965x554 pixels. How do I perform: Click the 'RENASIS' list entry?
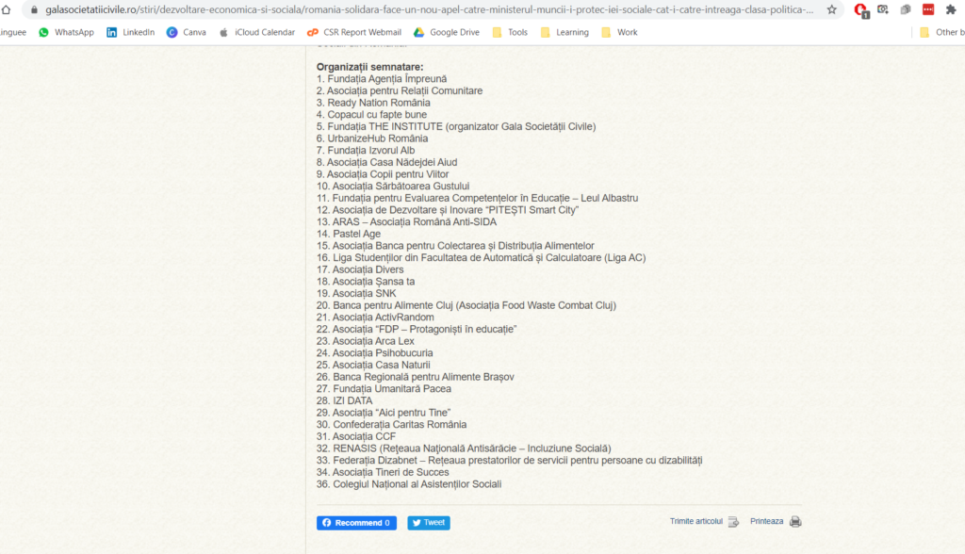pos(464,448)
